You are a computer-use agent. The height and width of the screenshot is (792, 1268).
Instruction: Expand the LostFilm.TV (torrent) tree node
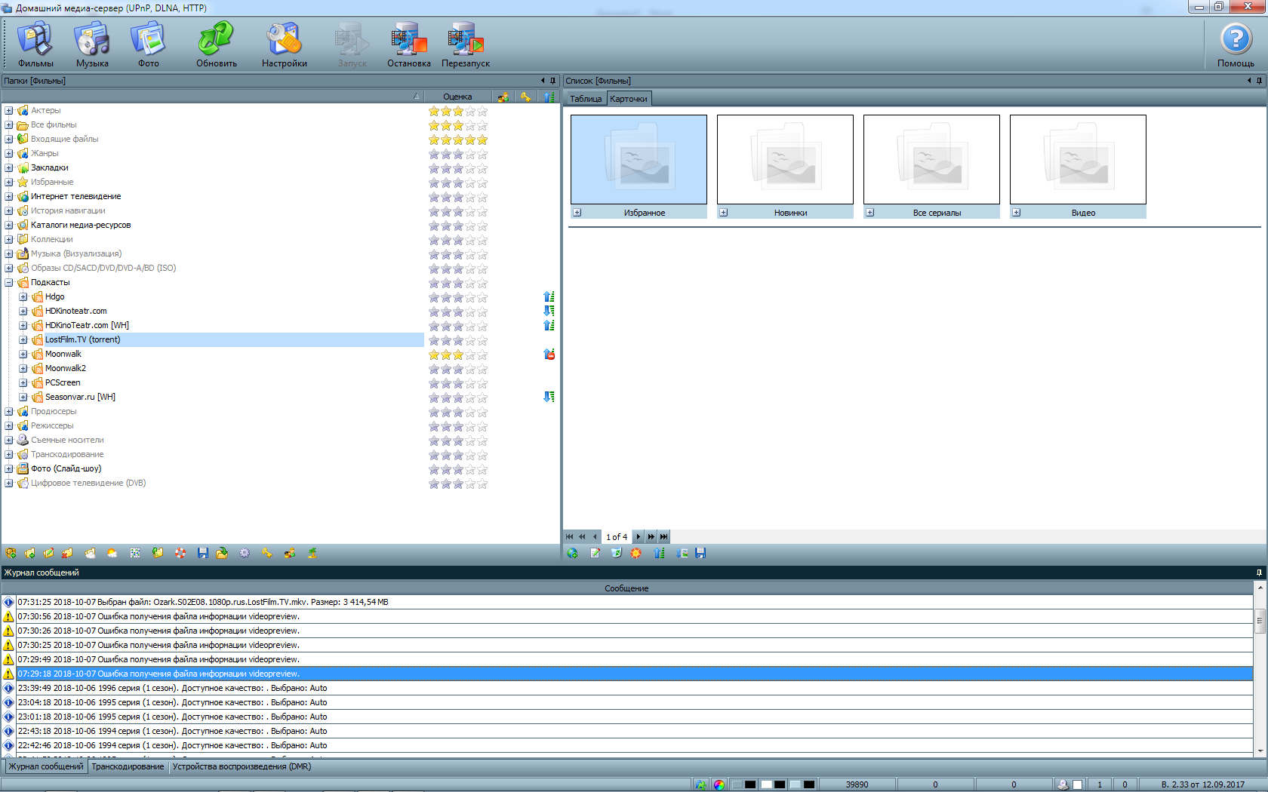(23, 340)
